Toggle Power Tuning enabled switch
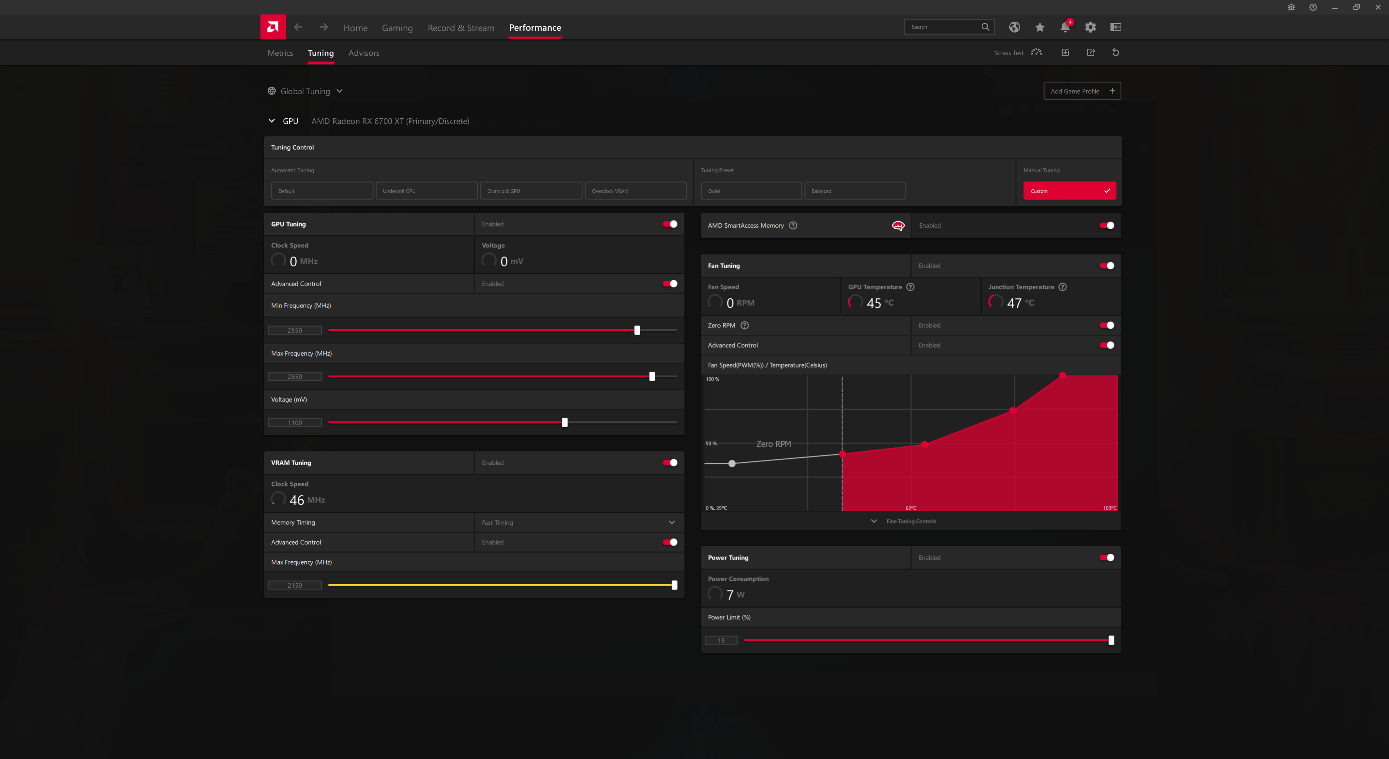Image resolution: width=1389 pixels, height=759 pixels. pyautogui.click(x=1106, y=557)
